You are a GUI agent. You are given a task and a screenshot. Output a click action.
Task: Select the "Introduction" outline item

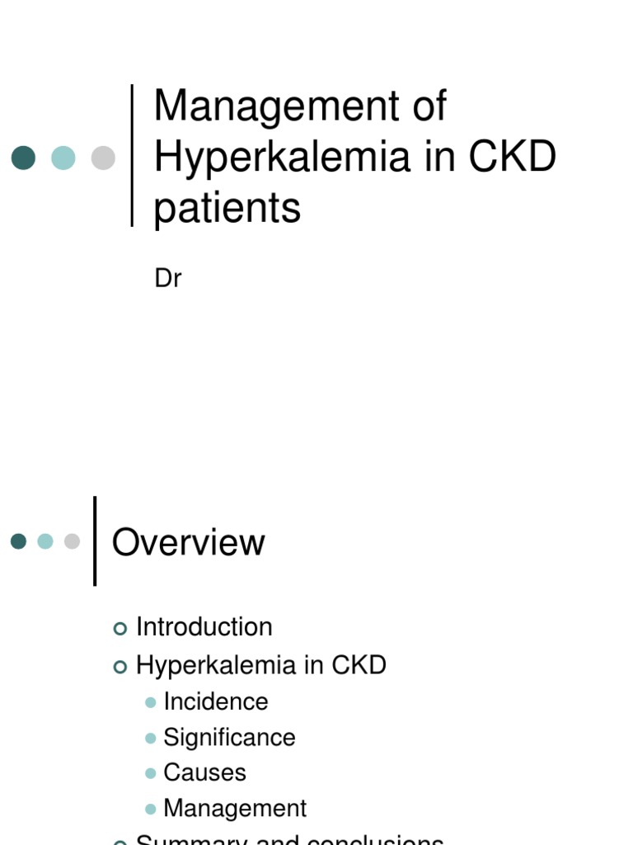[x=204, y=627]
